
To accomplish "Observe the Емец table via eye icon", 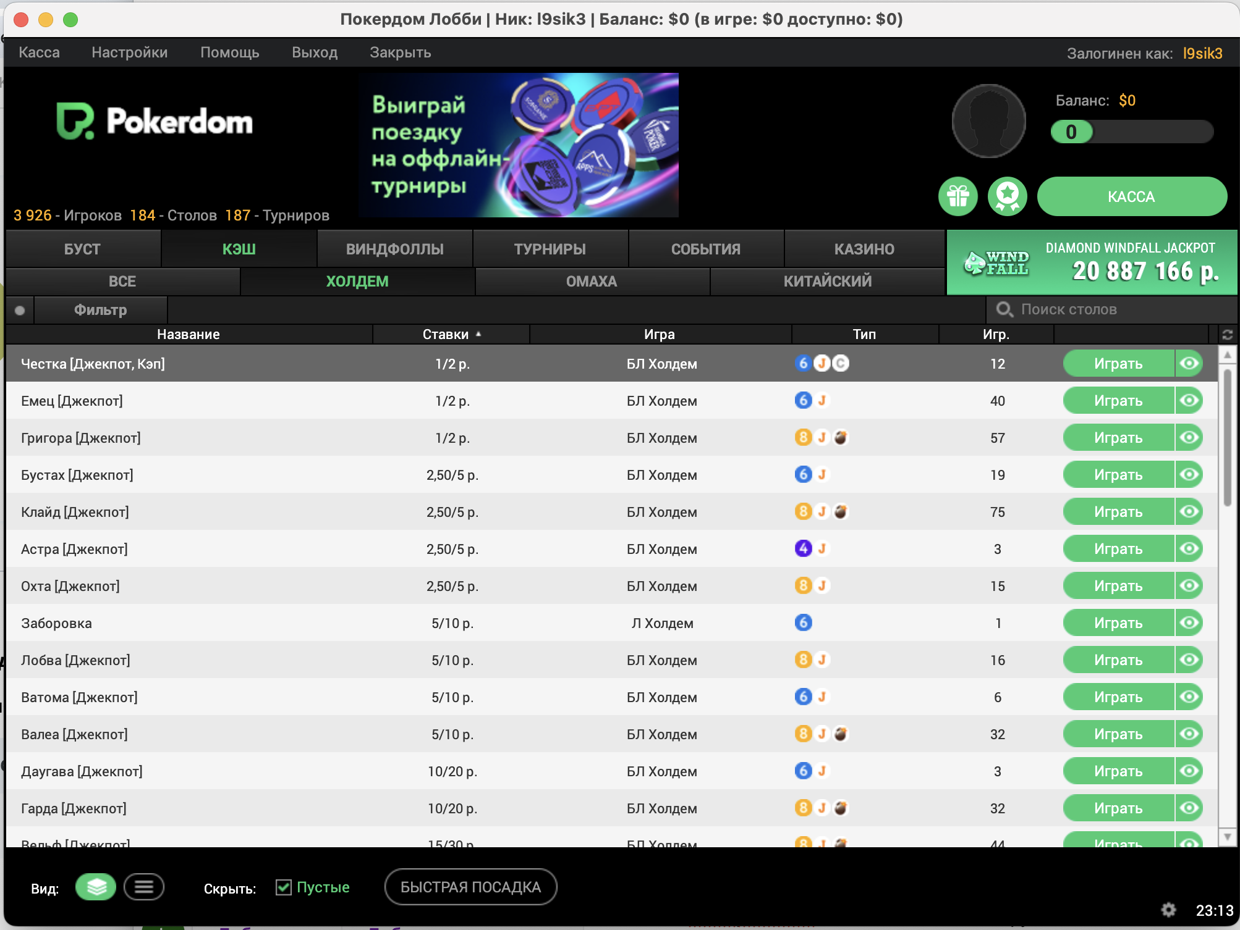I will click(x=1189, y=400).
